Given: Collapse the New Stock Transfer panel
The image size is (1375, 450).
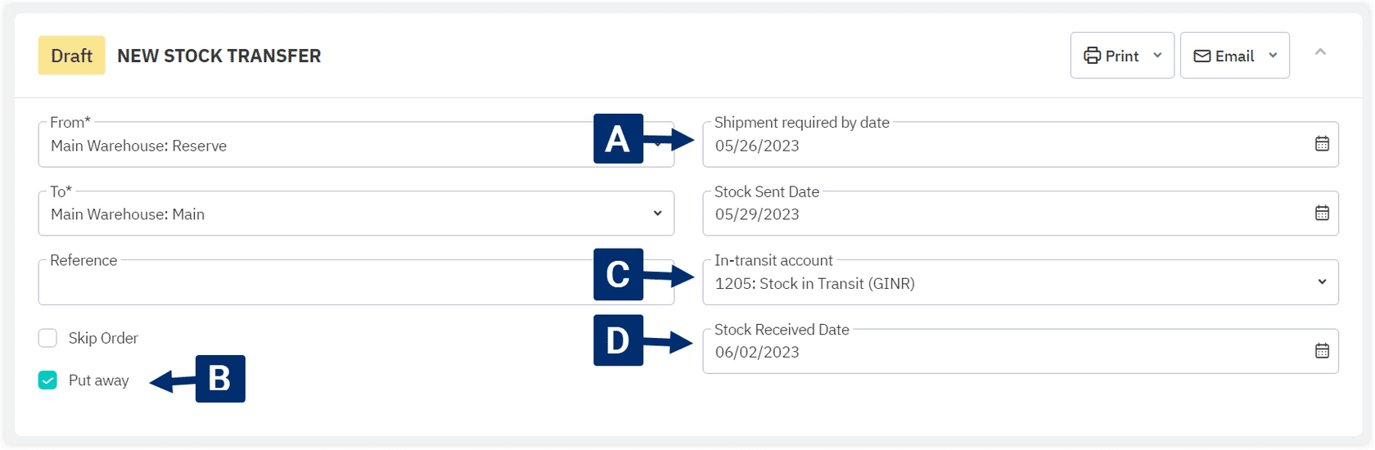Looking at the screenshot, I should pos(1319,52).
